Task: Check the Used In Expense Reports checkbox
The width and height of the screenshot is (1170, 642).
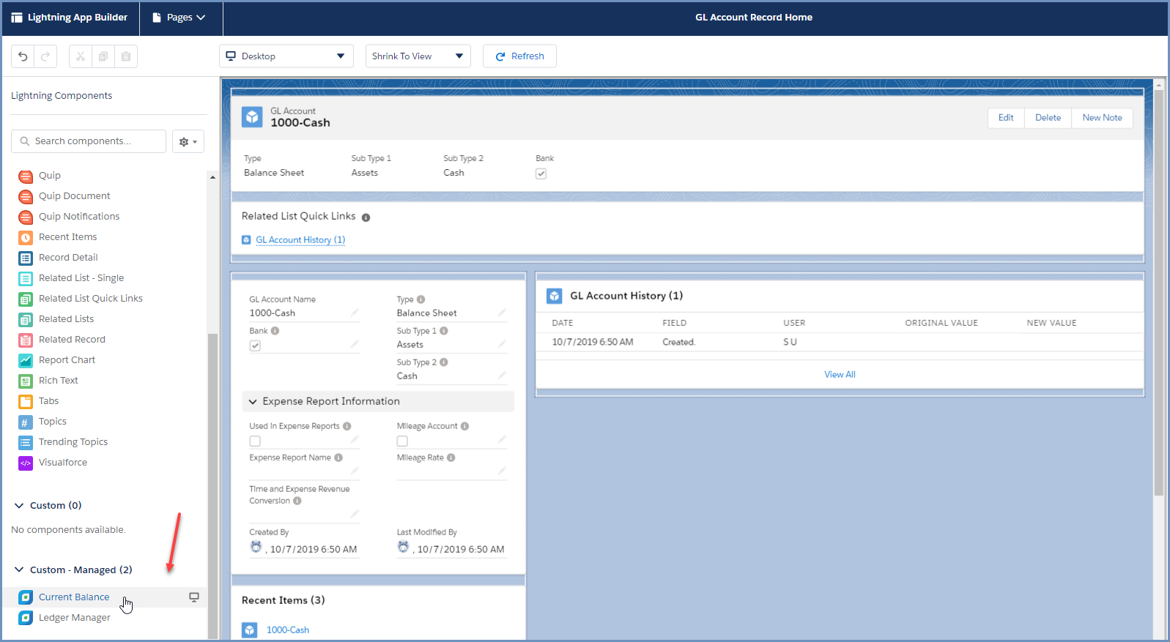Action: [x=255, y=441]
